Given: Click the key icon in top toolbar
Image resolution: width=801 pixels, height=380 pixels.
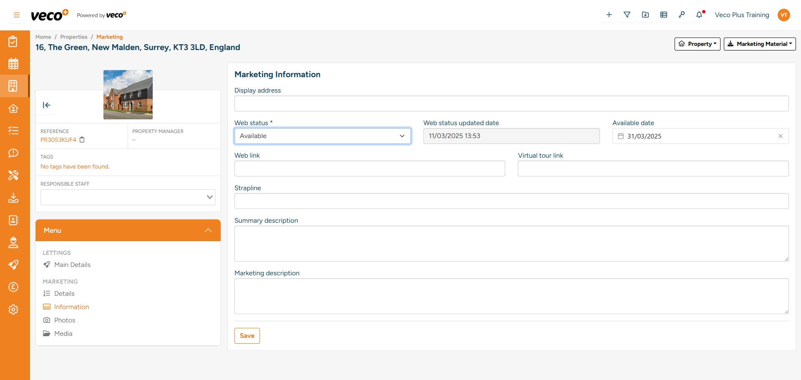Looking at the screenshot, I should coord(682,15).
